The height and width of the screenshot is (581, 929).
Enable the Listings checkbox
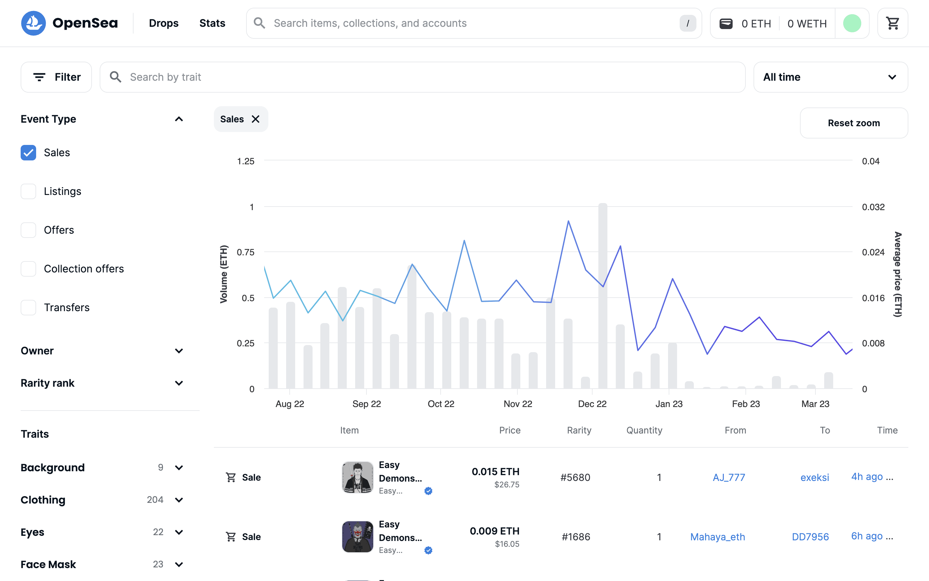point(28,191)
